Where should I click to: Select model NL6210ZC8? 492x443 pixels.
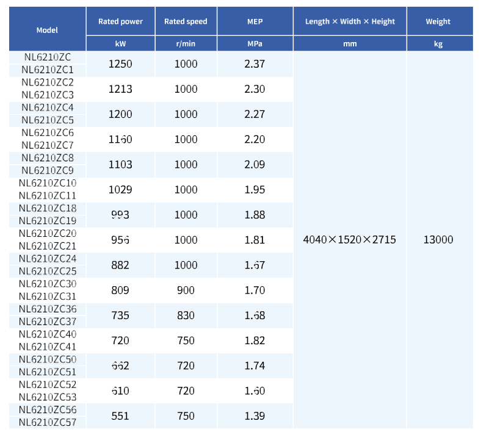click(48, 158)
